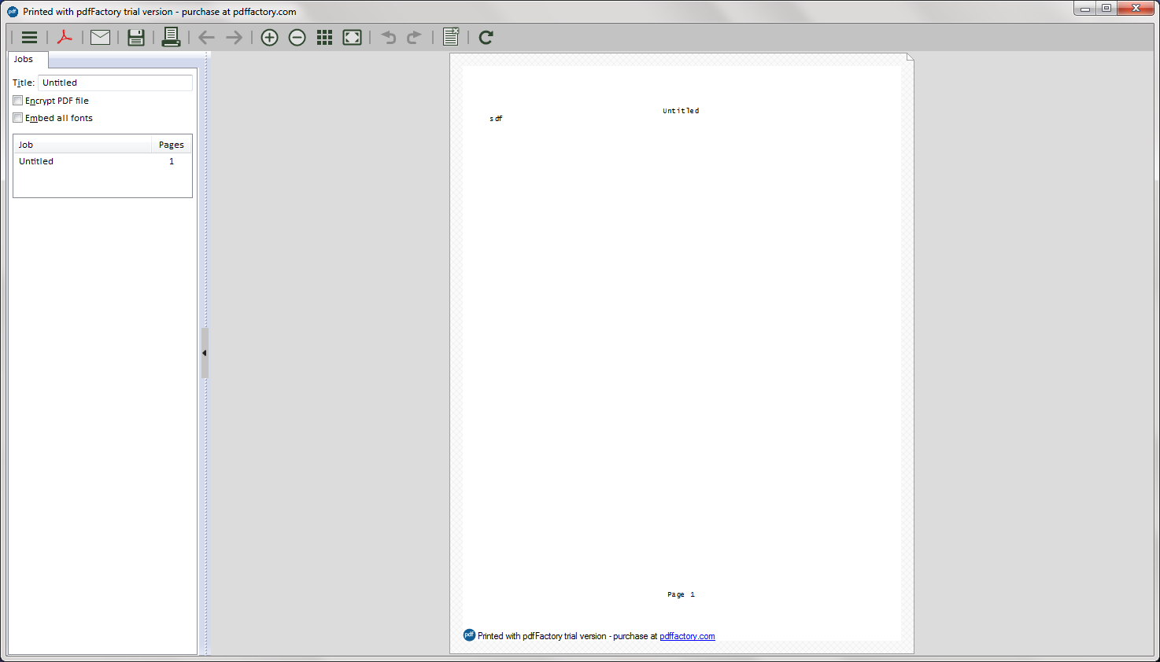Sort by Job column header

click(82, 145)
